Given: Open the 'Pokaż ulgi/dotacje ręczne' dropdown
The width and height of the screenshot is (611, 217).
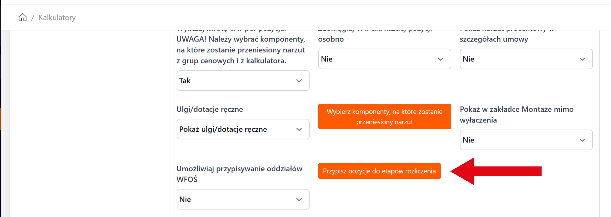Looking at the screenshot, I should 243,129.
